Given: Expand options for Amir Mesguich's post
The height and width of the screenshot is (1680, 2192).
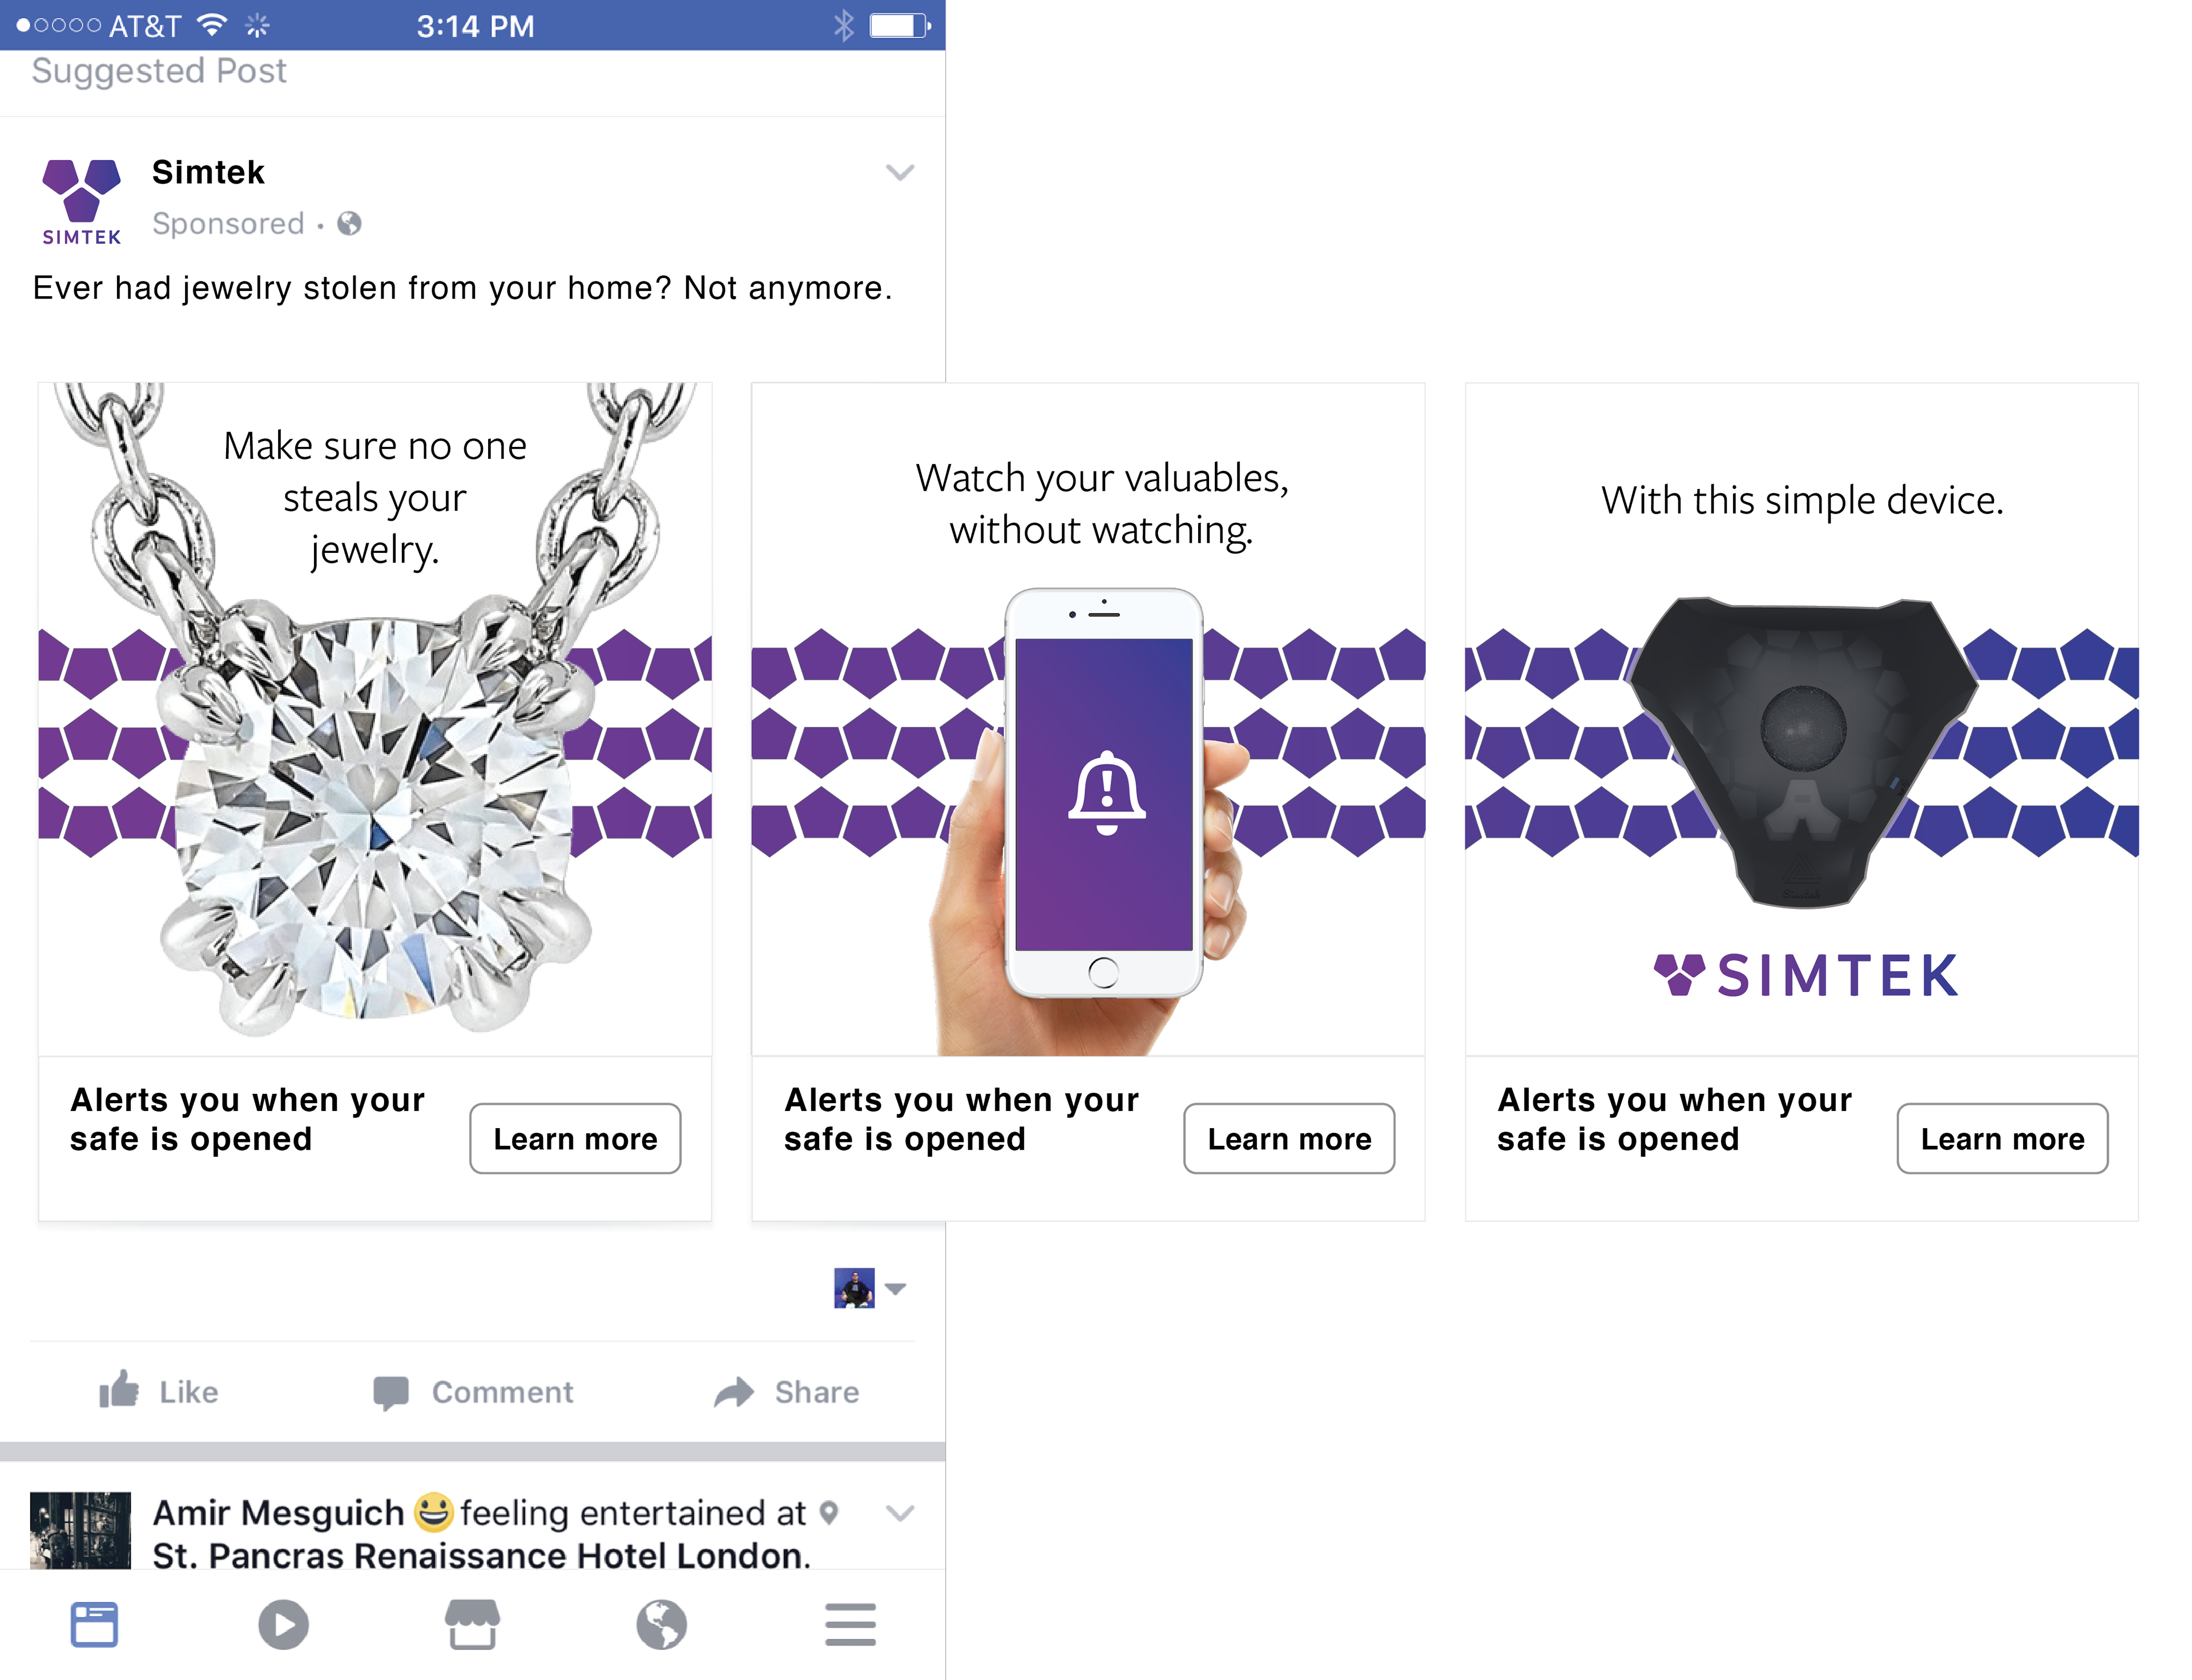Looking at the screenshot, I should [900, 1513].
